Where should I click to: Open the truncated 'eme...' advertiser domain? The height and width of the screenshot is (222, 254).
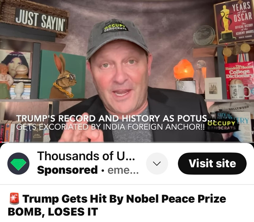click(123, 170)
